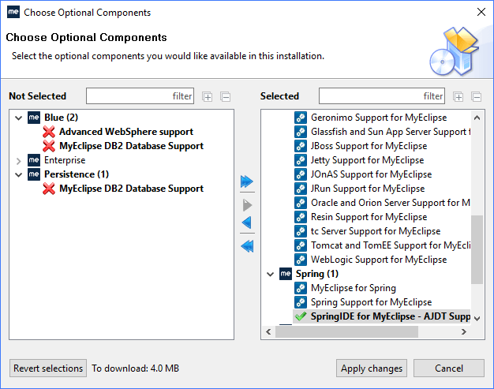The image size is (494, 389).
Task: Click Geronimo Support component icon
Action: [x=301, y=118]
